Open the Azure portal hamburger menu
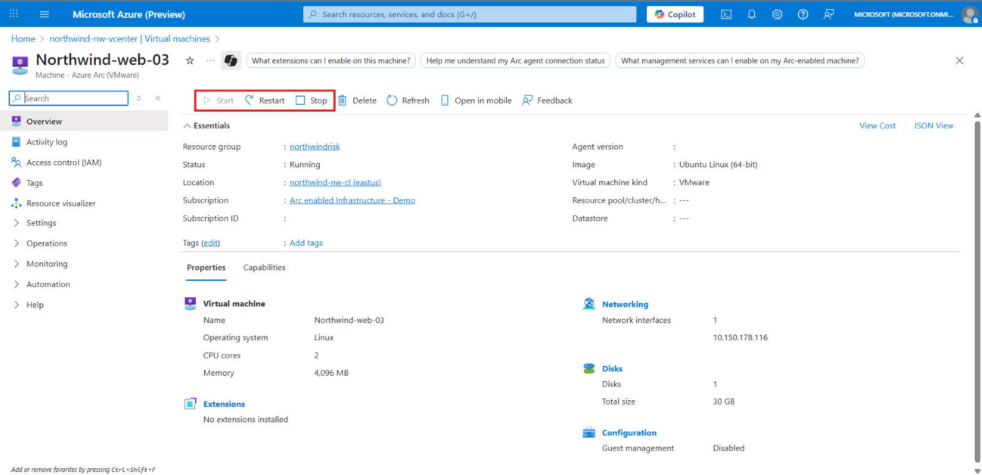This screenshot has height=475, width=982. [x=44, y=14]
